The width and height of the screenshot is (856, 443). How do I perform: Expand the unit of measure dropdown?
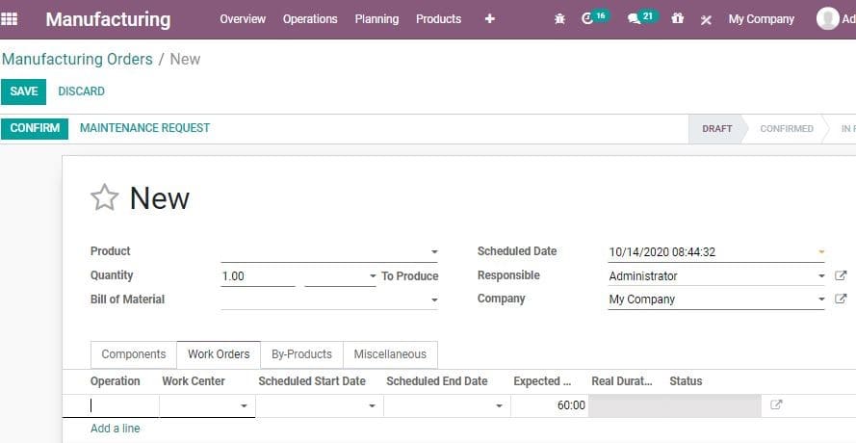[373, 275]
